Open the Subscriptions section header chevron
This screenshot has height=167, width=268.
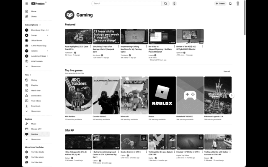(x=40, y=25)
